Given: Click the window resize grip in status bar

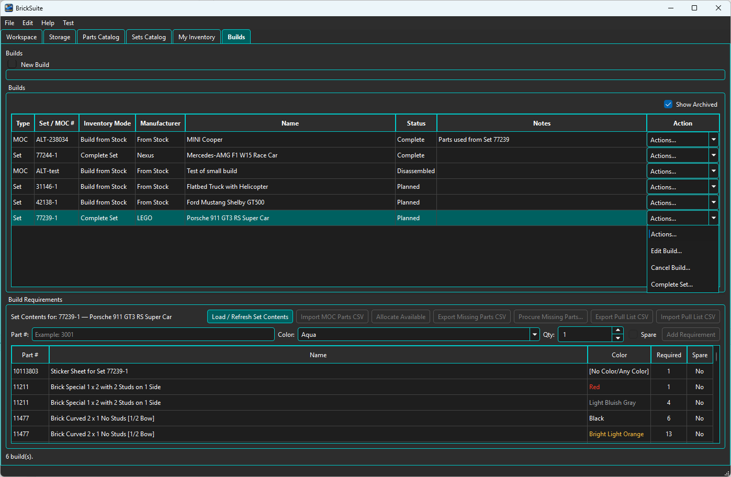Looking at the screenshot, I should point(726,472).
